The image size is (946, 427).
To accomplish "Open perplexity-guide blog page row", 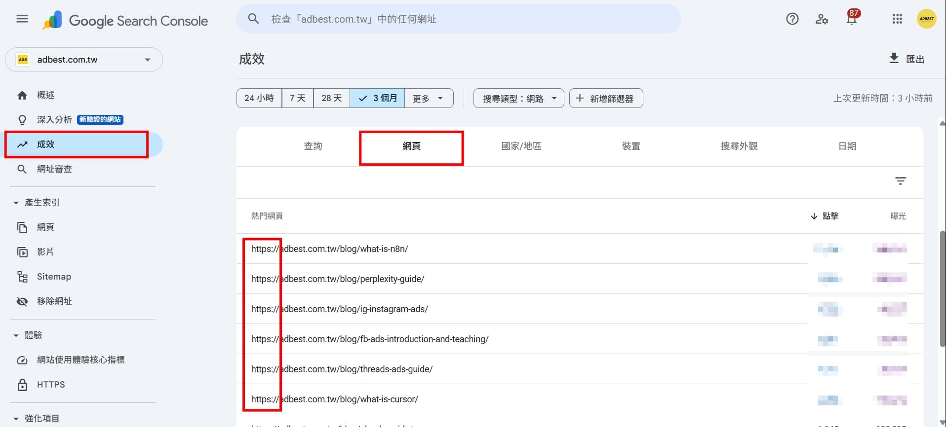I will (x=580, y=279).
